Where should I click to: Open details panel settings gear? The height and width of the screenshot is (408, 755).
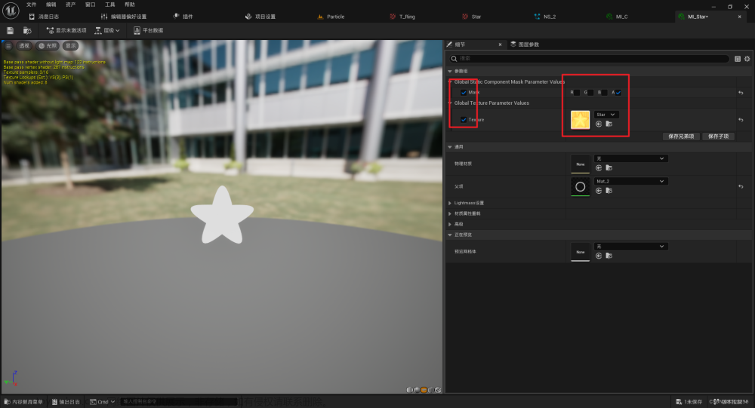(747, 59)
